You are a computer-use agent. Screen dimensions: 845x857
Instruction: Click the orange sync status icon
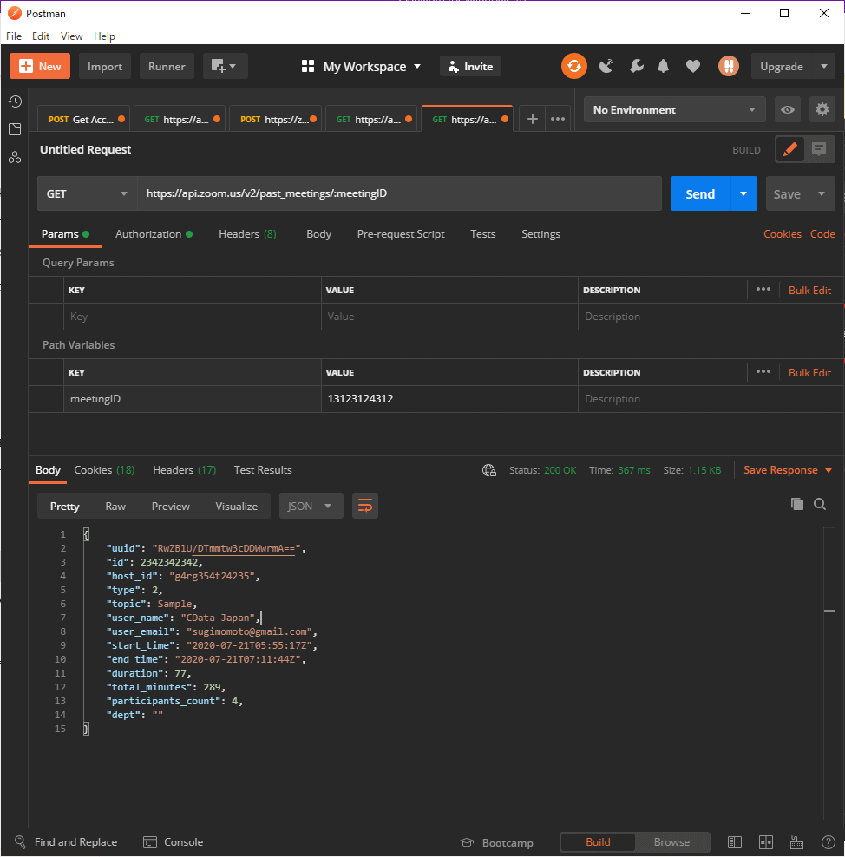point(574,67)
